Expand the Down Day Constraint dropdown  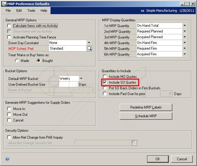click(89, 43)
